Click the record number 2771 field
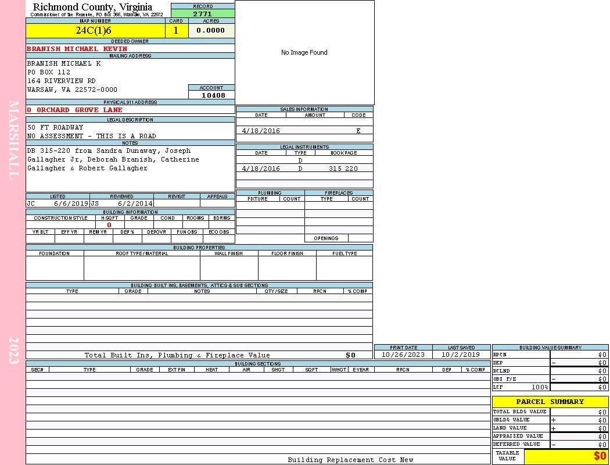 point(203,13)
